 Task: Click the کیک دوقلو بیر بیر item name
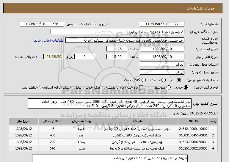pyautogui.click(x=137, y=149)
